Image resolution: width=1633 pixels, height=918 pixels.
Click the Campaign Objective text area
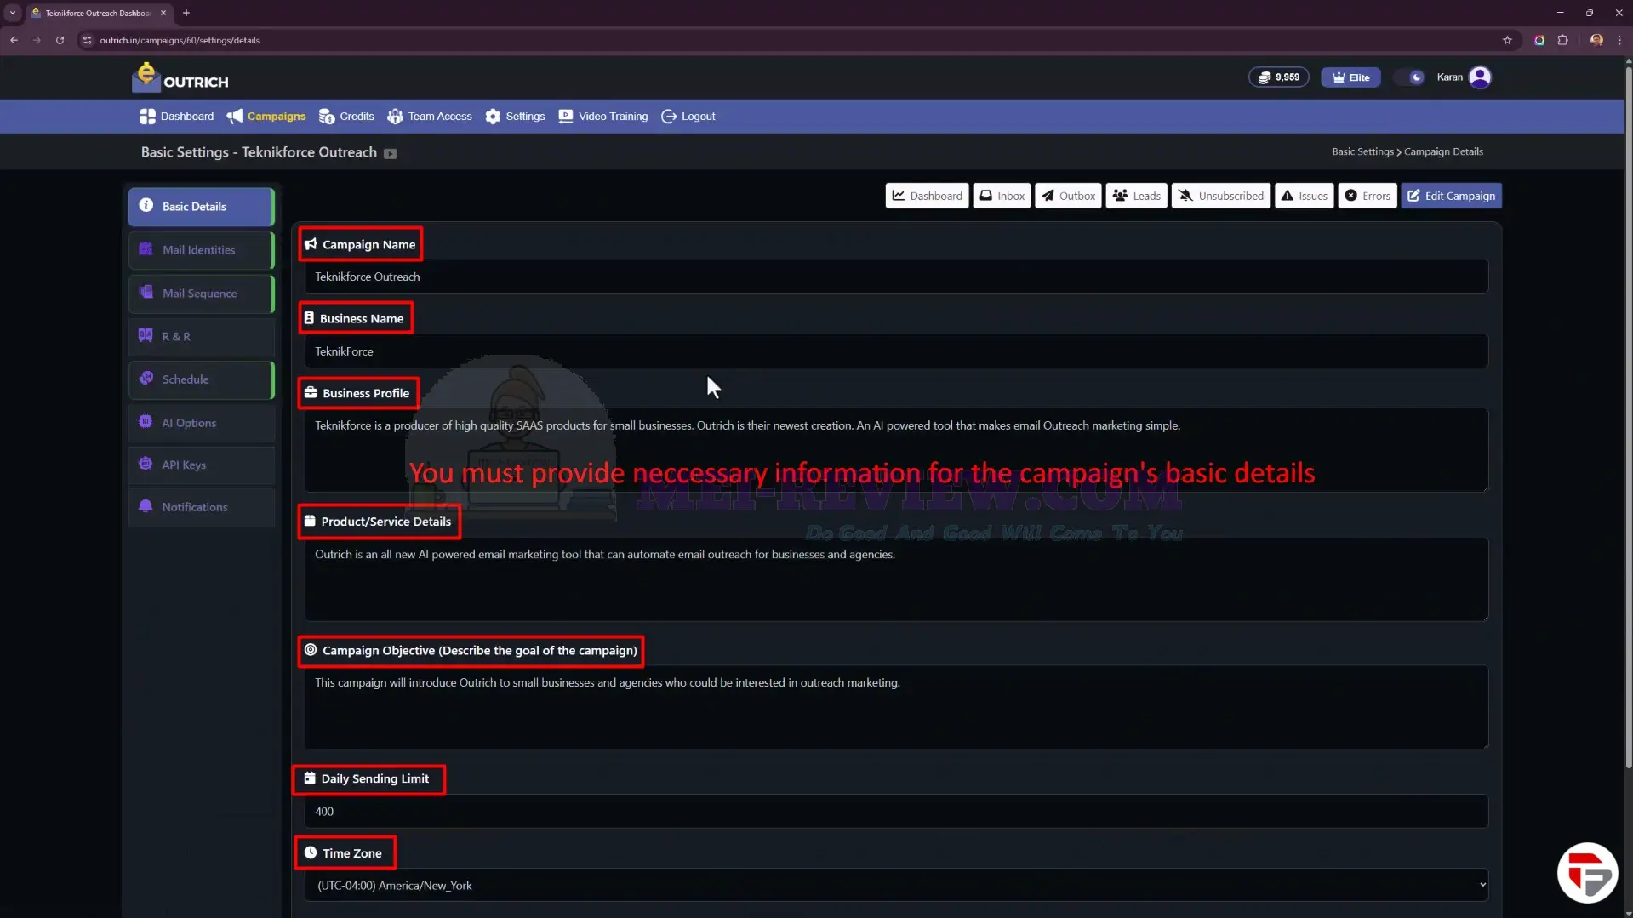click(x=896, y=707)
